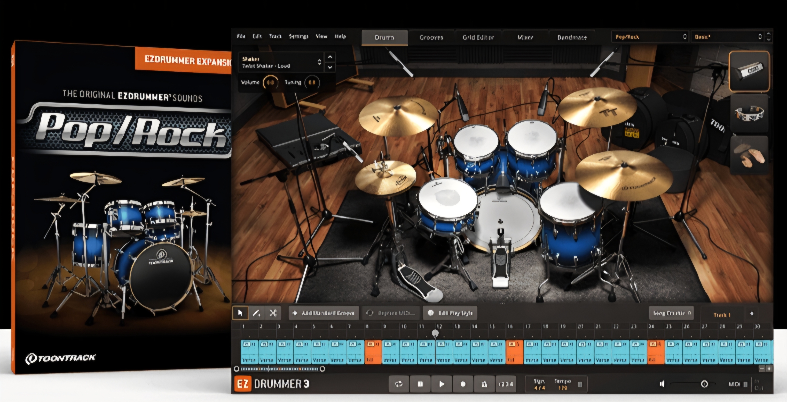Open the Song Creator dropdown
This screenshot has width=787, height=402.
(672, 313)
